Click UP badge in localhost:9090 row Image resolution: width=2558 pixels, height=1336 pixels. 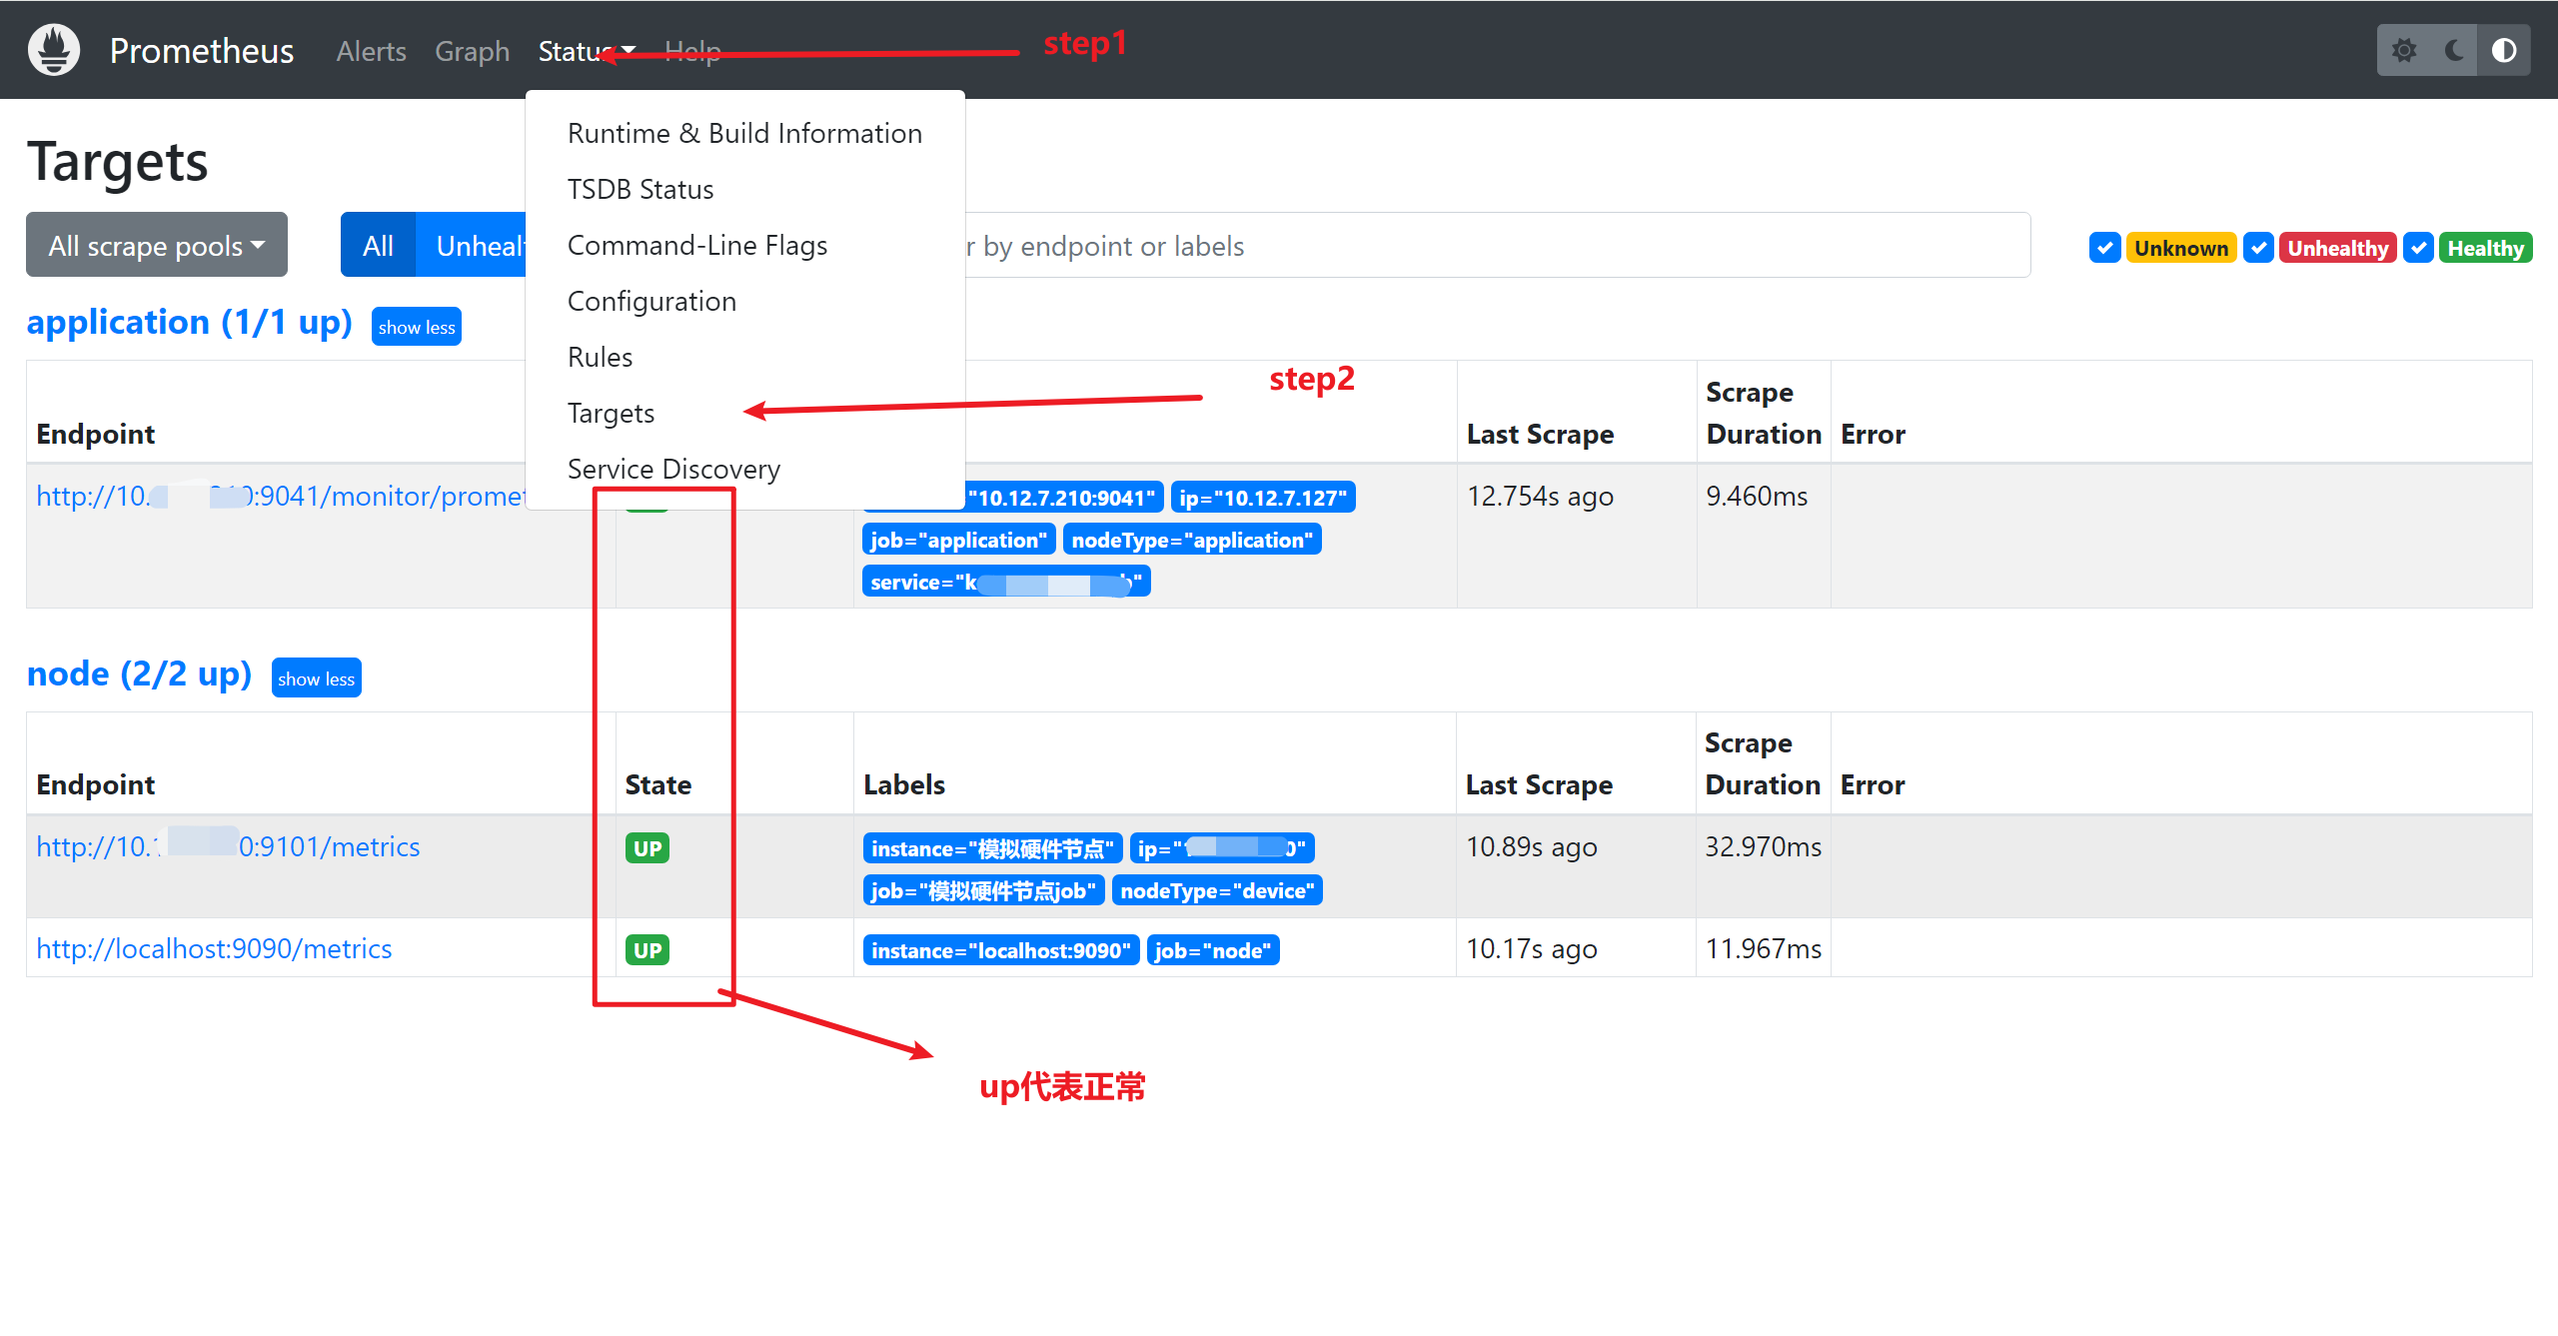point(647,950)
